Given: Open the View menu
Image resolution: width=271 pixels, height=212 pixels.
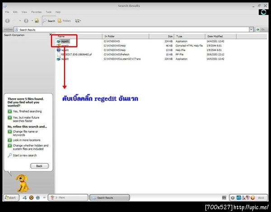Looking at the screenshot, I should tap(24, 12).
